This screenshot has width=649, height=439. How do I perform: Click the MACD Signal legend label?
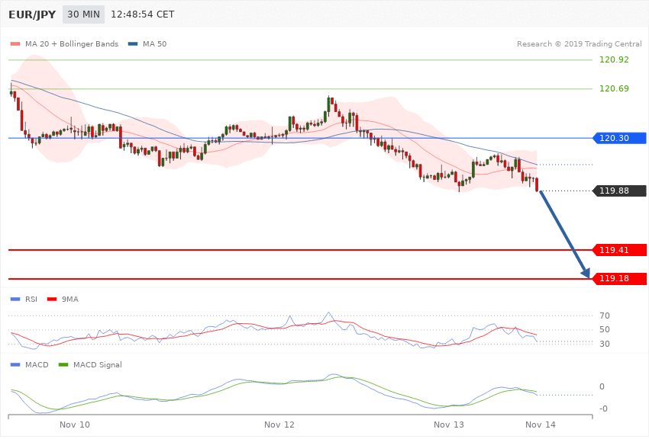click(x=98, y=364)
